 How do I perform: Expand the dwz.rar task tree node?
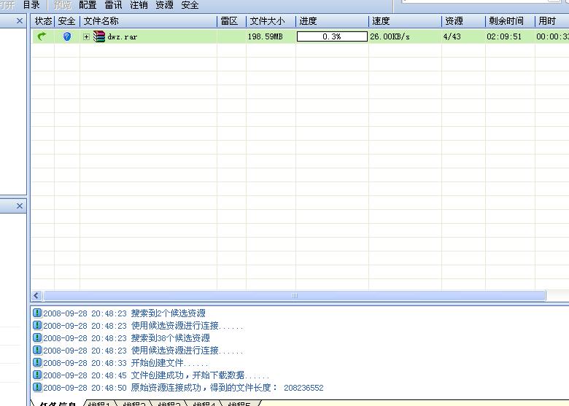point(87,36)
